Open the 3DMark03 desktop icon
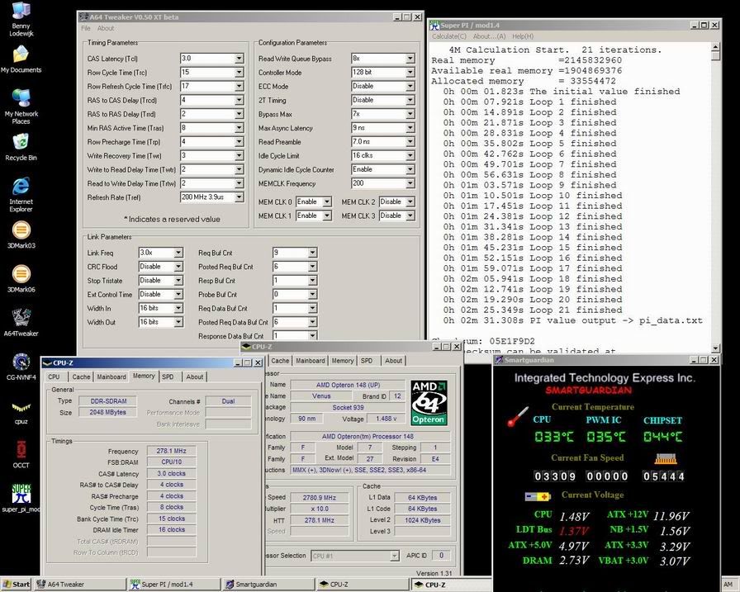This screenshot has width=740, height=592. pos(21,230)
